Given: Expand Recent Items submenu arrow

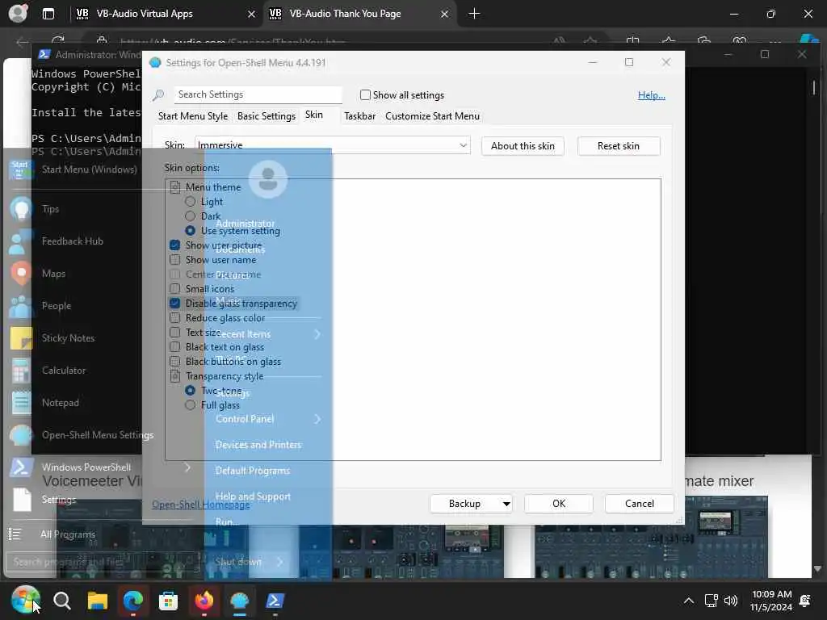Looking at the screenshot, I should [317, 334].
